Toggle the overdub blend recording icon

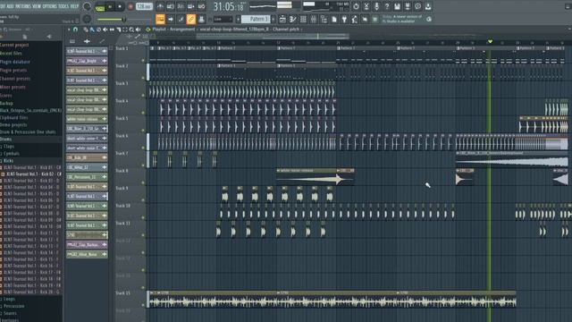coord(190,6)
